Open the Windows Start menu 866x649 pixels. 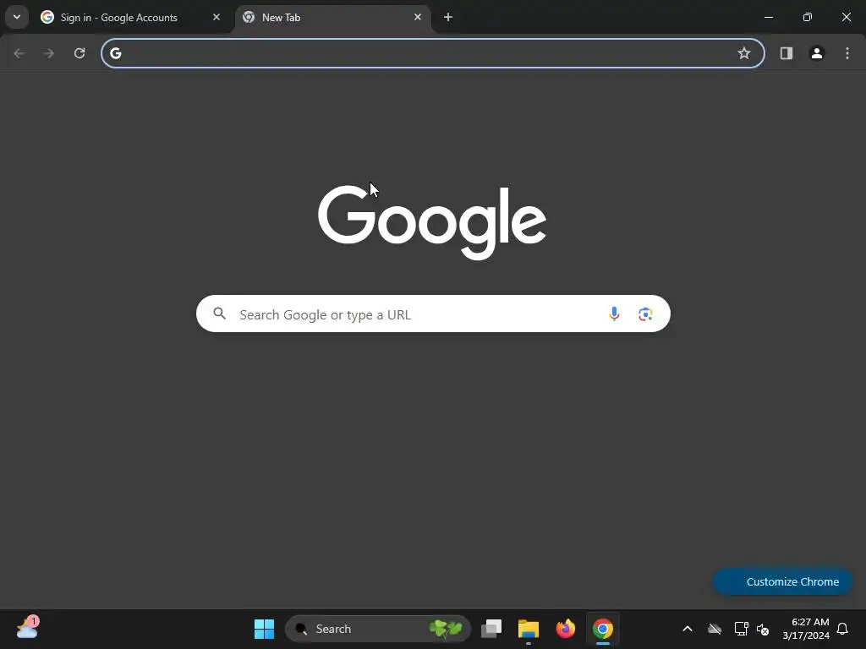click(264, 629)
